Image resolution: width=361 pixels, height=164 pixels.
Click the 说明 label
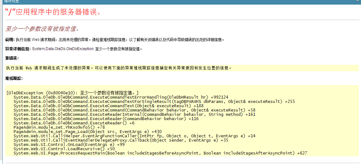click(x=10, y=40)
